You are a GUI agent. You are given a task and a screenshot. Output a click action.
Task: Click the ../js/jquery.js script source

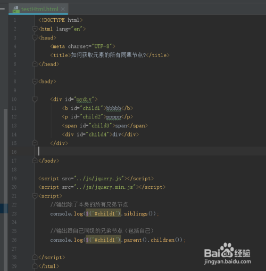pos(99,178)
